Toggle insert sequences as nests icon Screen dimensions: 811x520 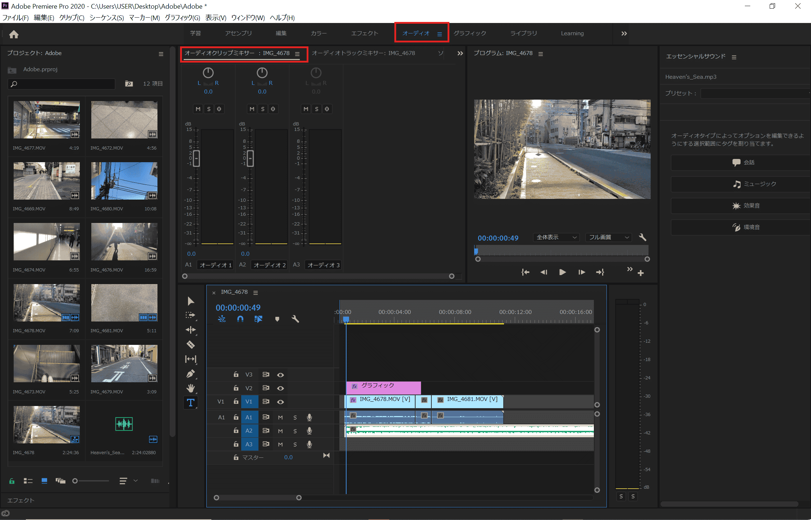coord(222,319)
